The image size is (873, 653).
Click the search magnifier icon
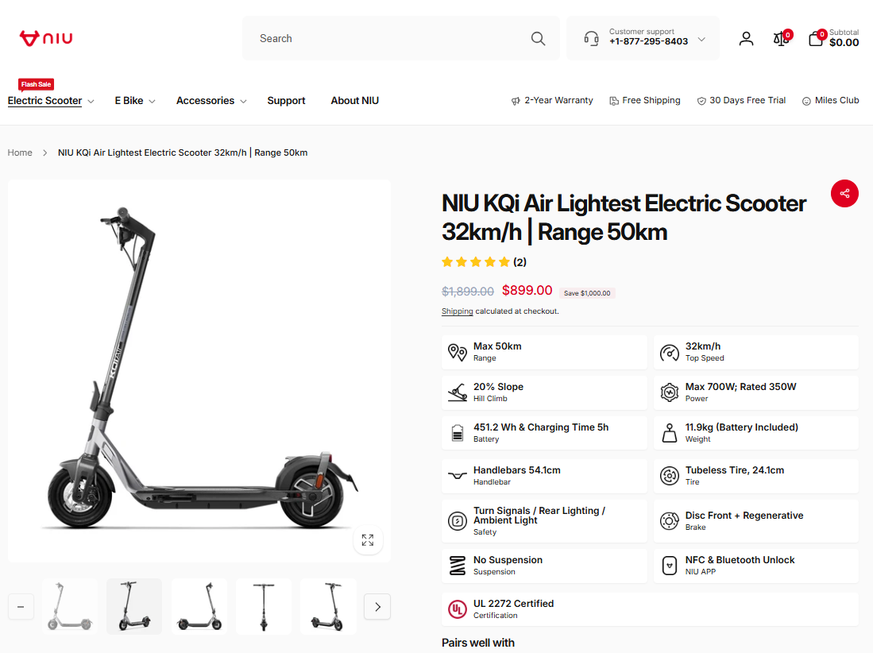[x=538, y=38]
